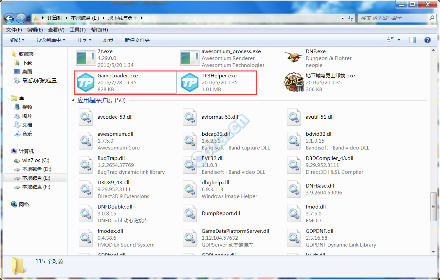Select the bdcap32.dll file icon
This screenshot has height=280, width=440.
pyautogui.click(x=190, y=141)
